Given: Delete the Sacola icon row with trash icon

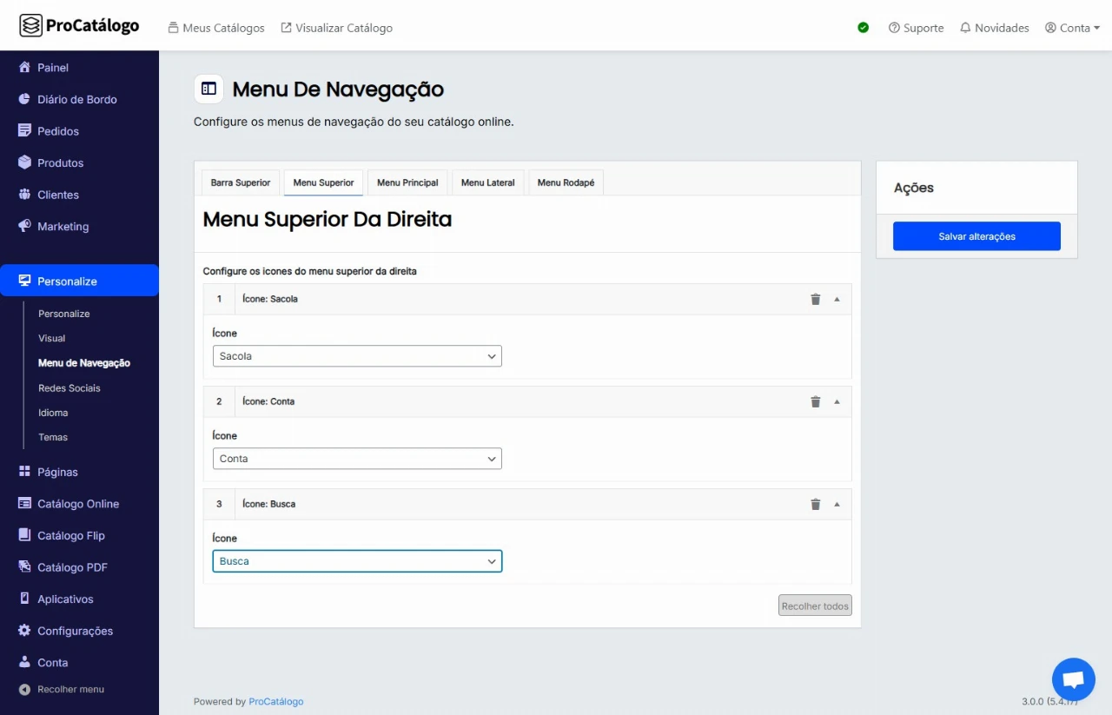Looking at the screenshot, I should pyautogui.click(x=815, y=299).
